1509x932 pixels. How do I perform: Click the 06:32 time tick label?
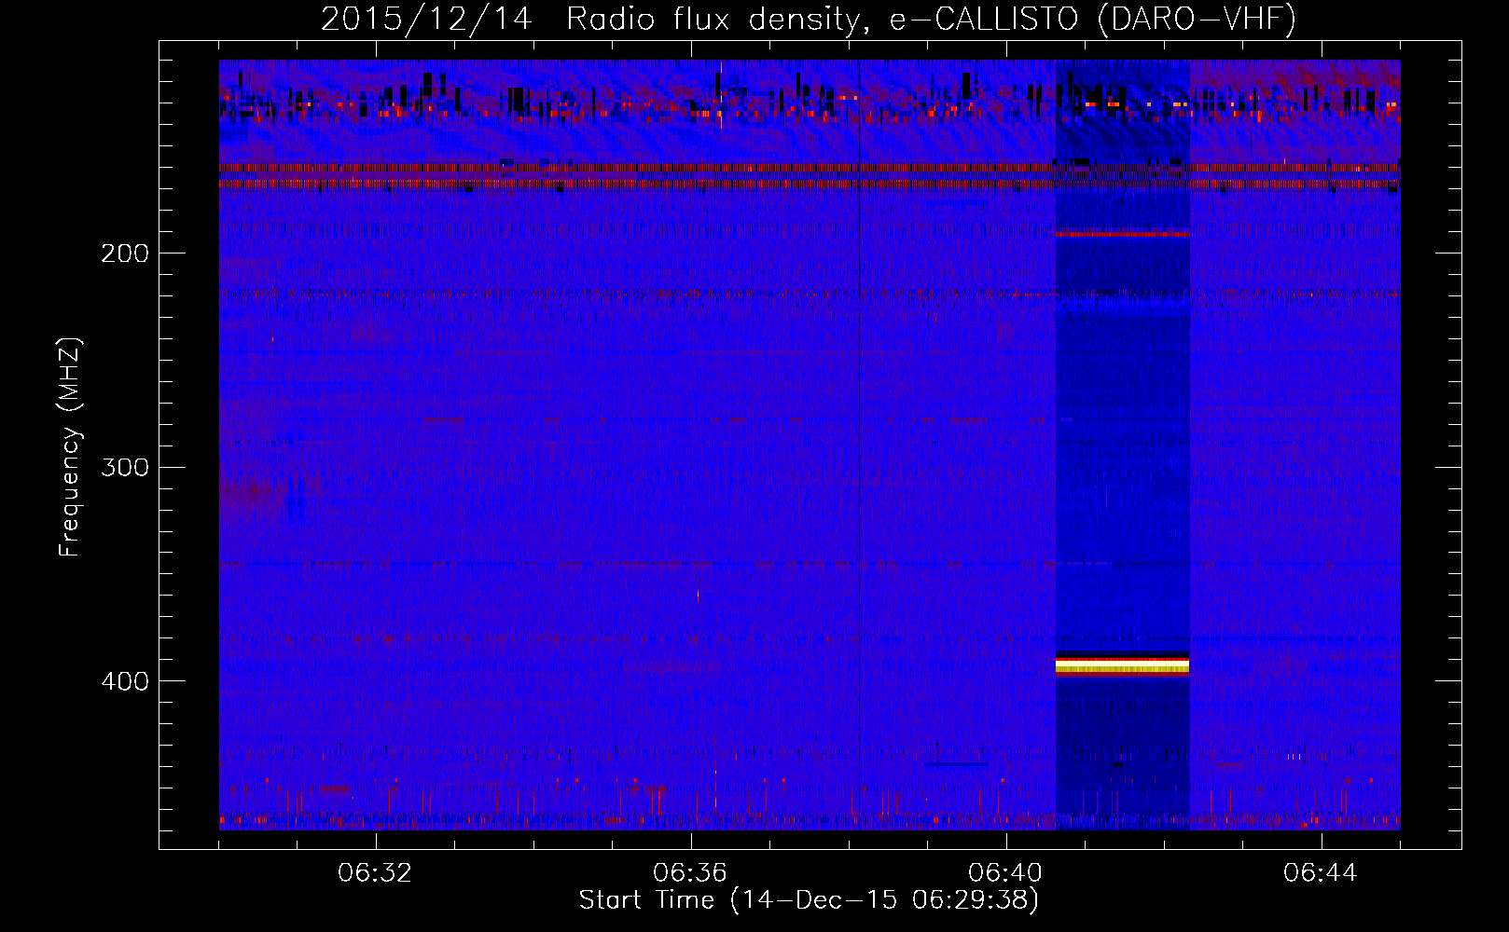[x=375, y=873]
